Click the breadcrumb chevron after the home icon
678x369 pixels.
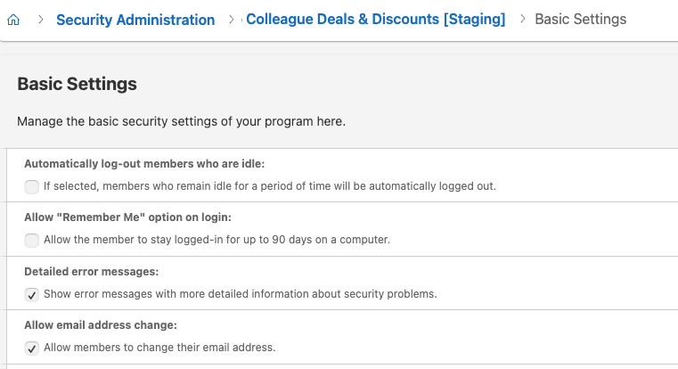click(41, 20)
